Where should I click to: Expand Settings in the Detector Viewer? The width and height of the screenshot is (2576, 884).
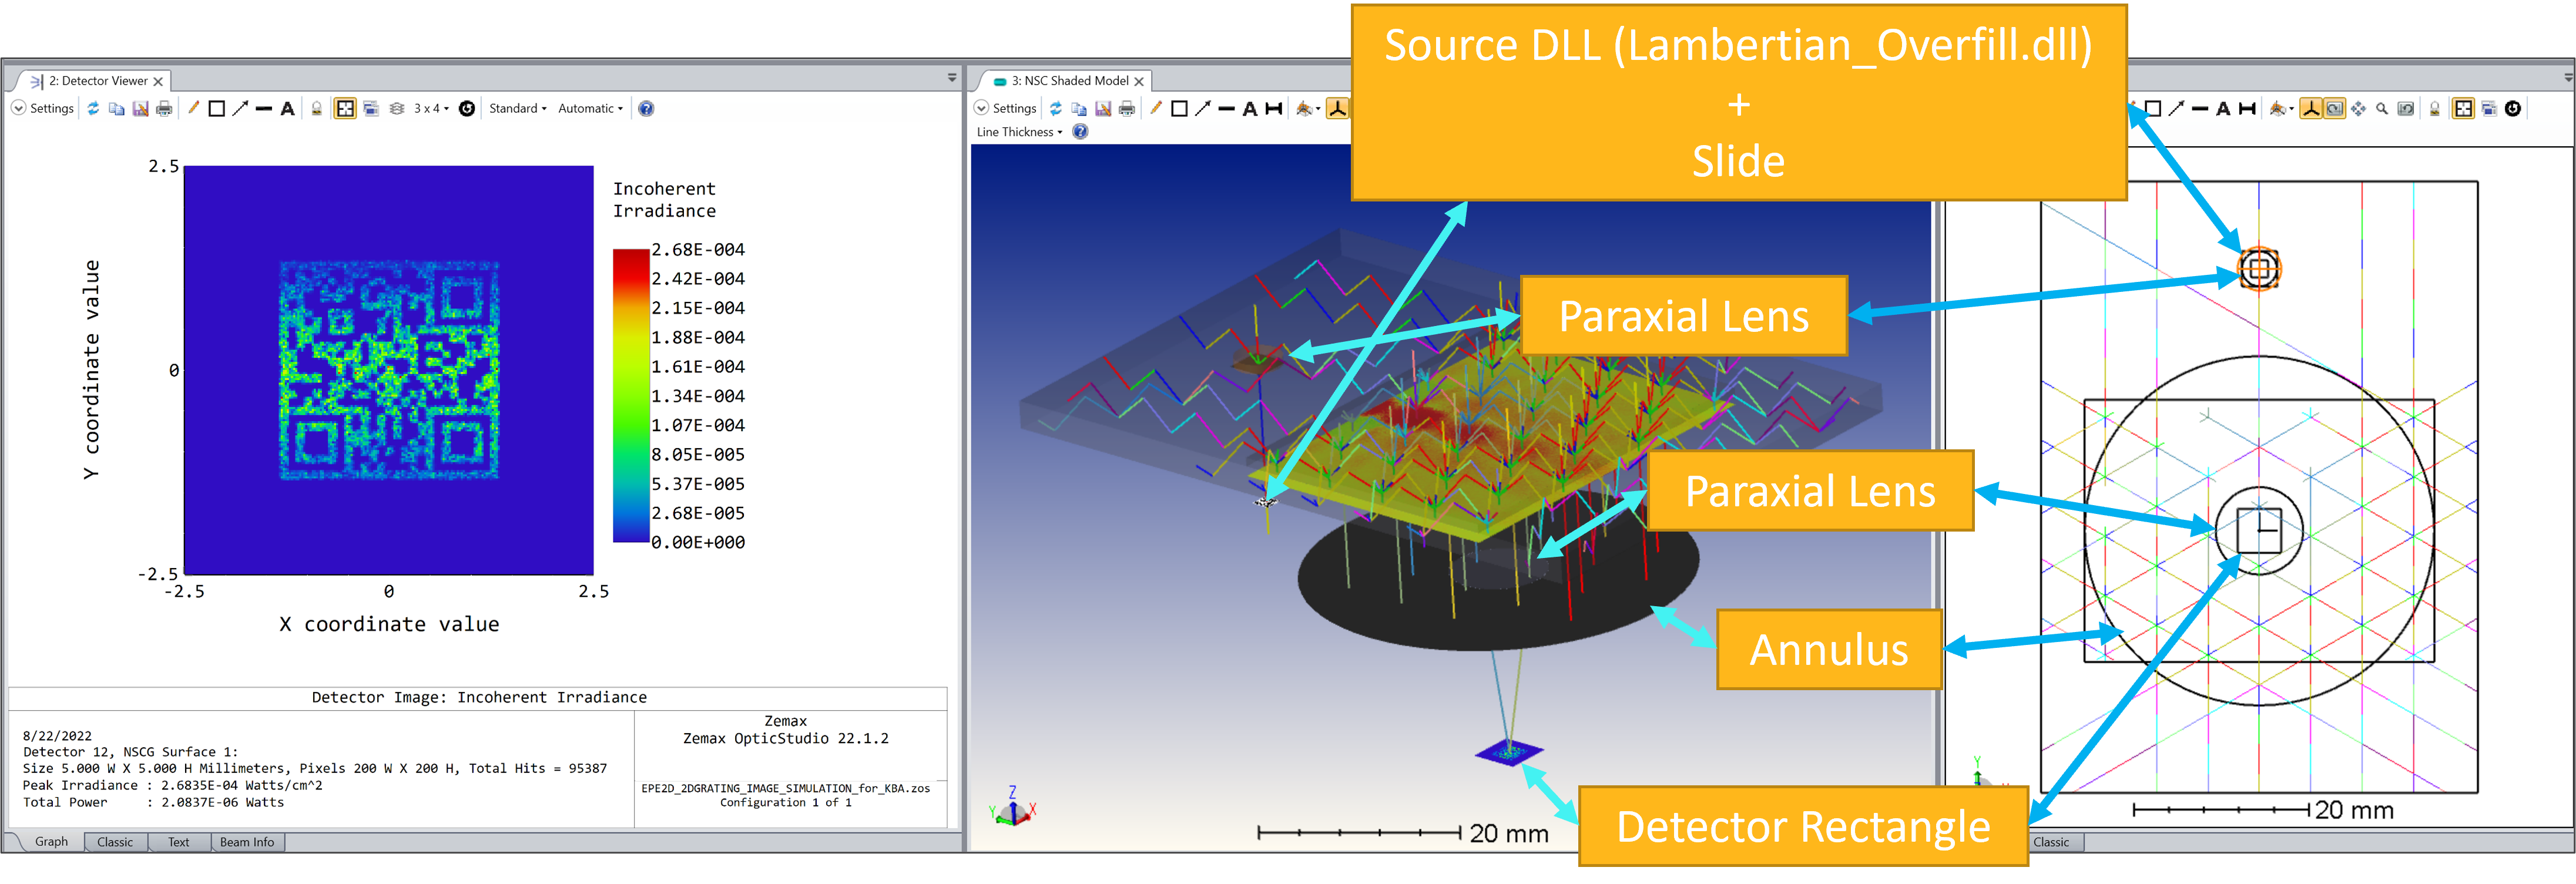pyautogui.click(x=43, y=108)
